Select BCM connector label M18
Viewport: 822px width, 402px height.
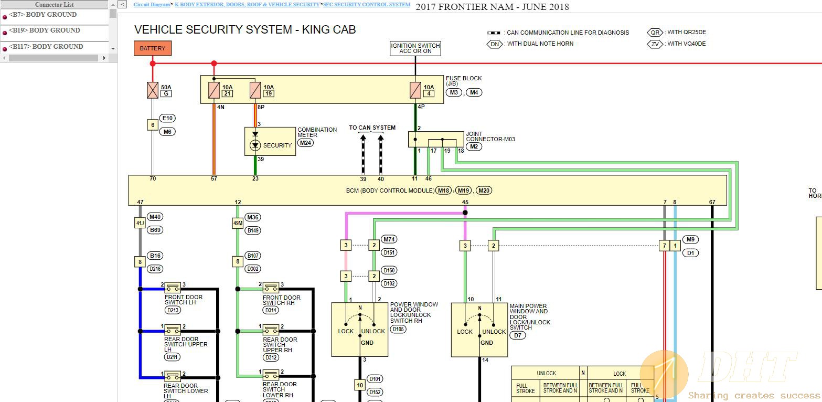(444, 191)
